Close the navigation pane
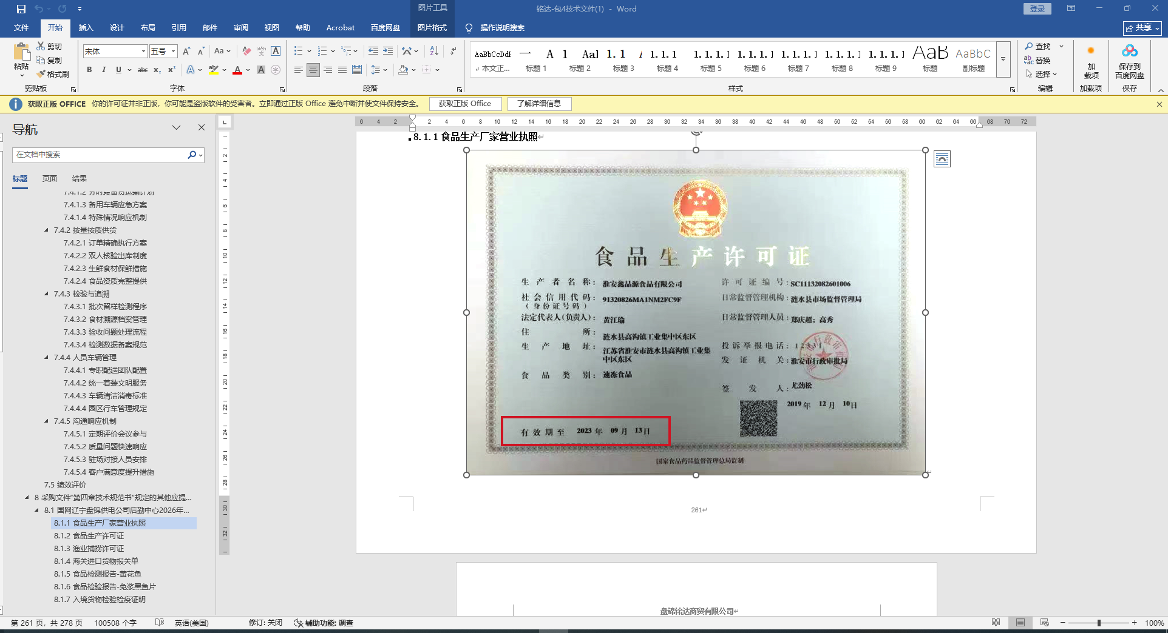Screen dimensions: 1168x633 coord(202,127)
